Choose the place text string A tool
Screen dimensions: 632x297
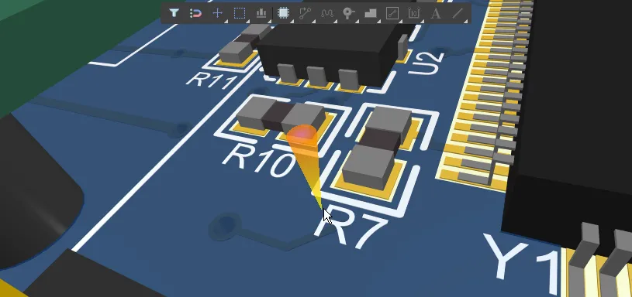click(x=435, y=13)
